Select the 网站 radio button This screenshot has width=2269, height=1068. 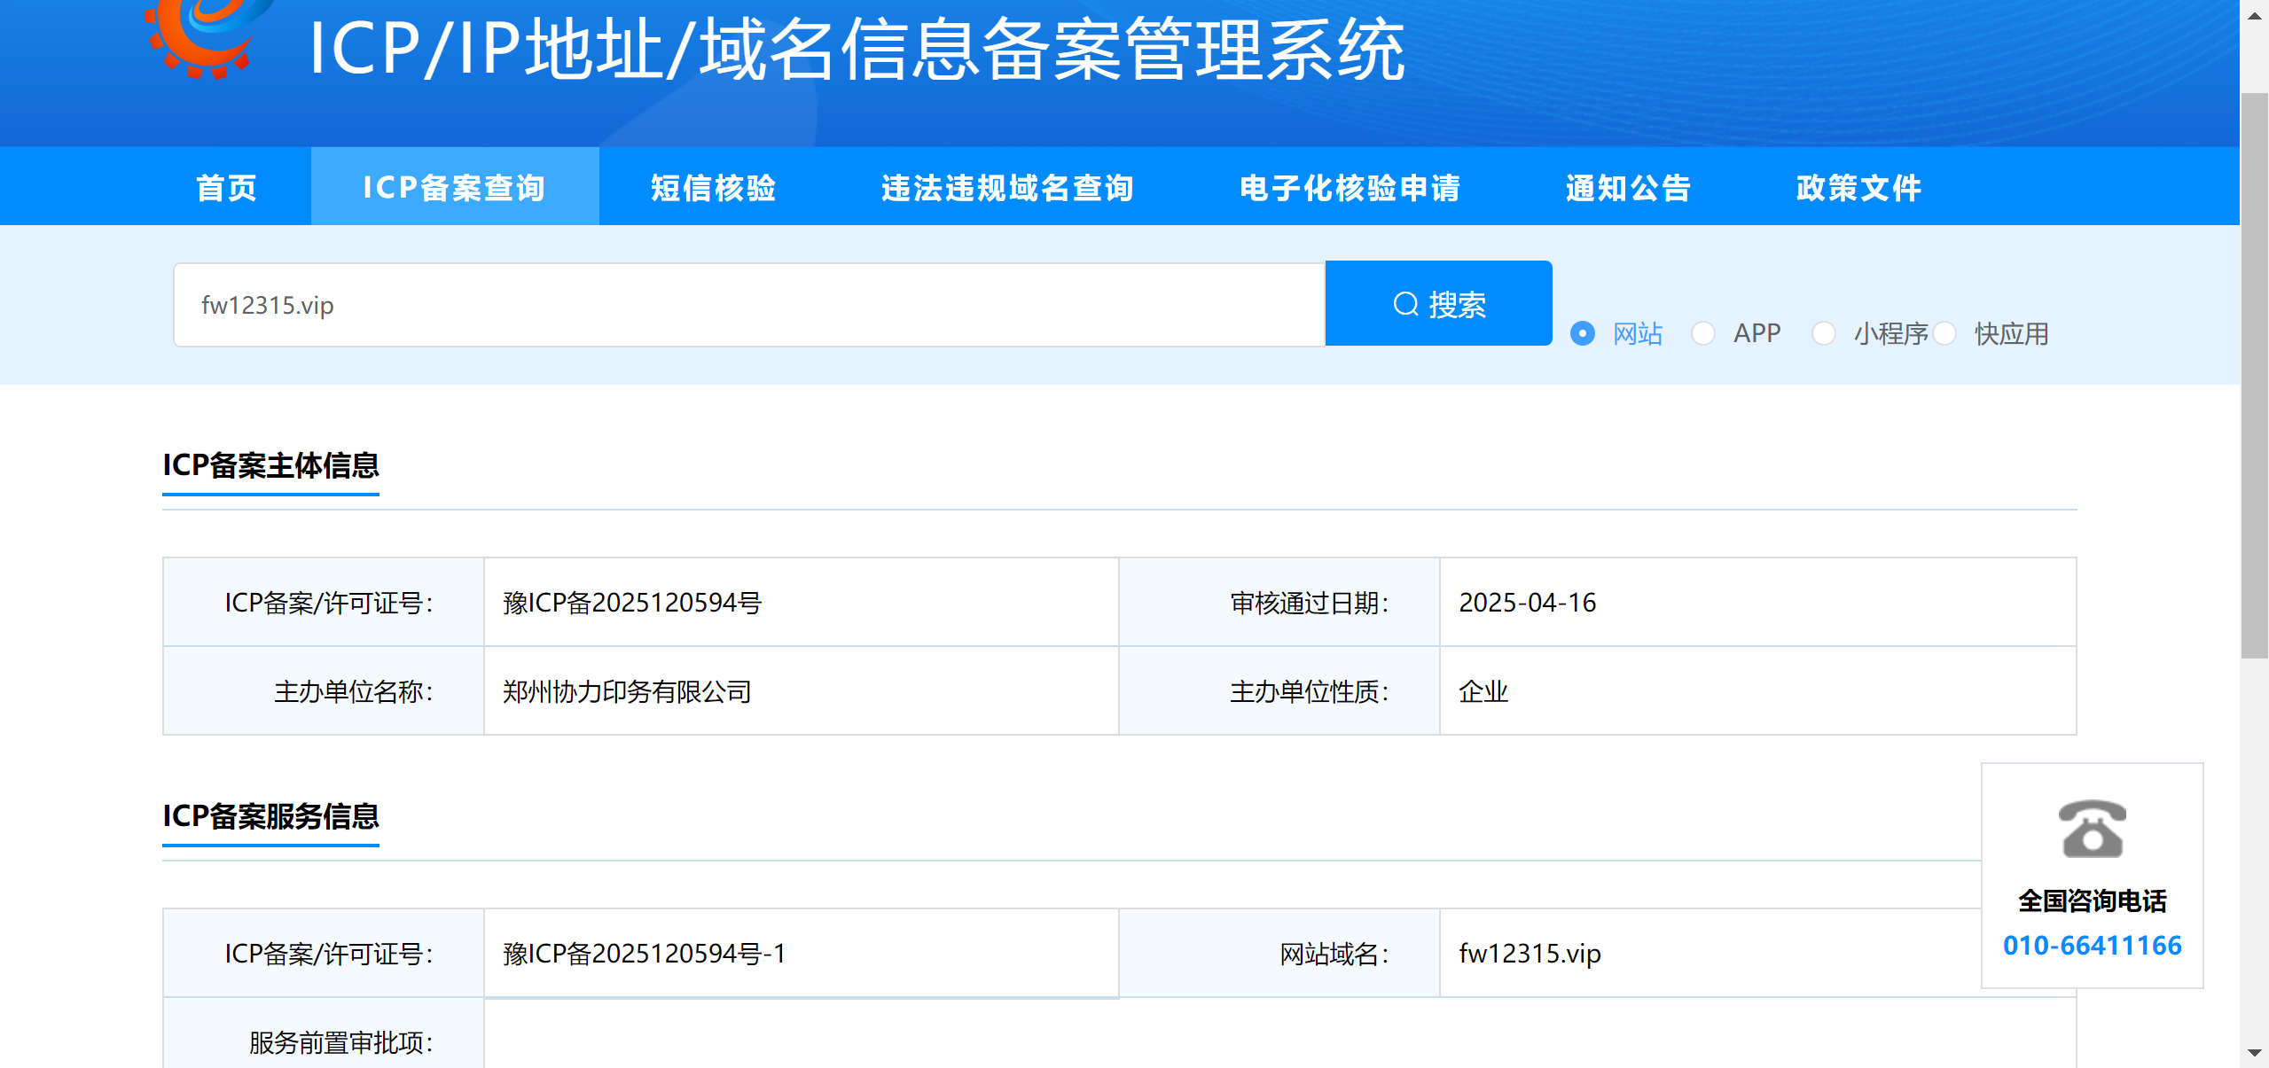(x=1582, y=333)
